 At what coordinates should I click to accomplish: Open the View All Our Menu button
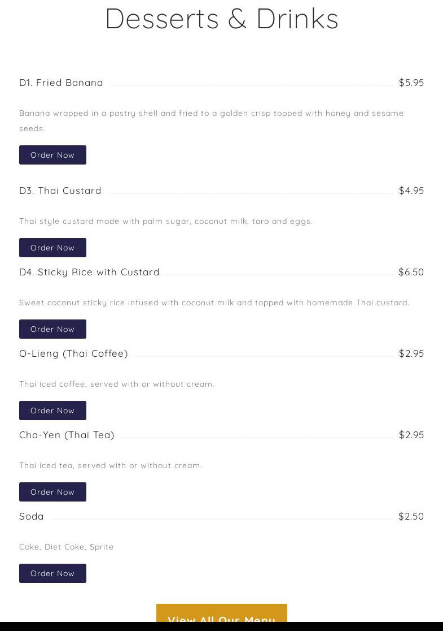[x=221, y=615]
